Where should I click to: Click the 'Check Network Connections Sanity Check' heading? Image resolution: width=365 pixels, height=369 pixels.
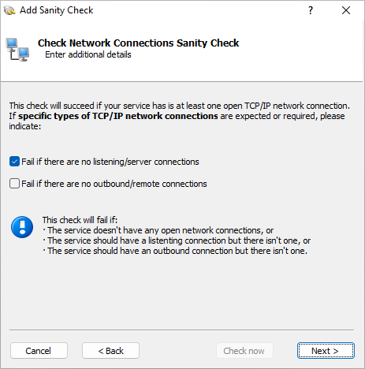[138, 43]
